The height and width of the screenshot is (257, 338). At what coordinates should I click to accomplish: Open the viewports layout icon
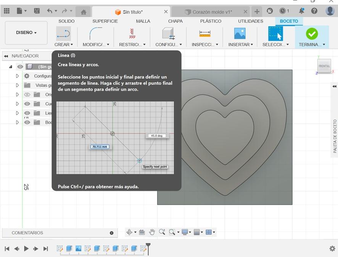pyautogui.click(x=209, y=232)
